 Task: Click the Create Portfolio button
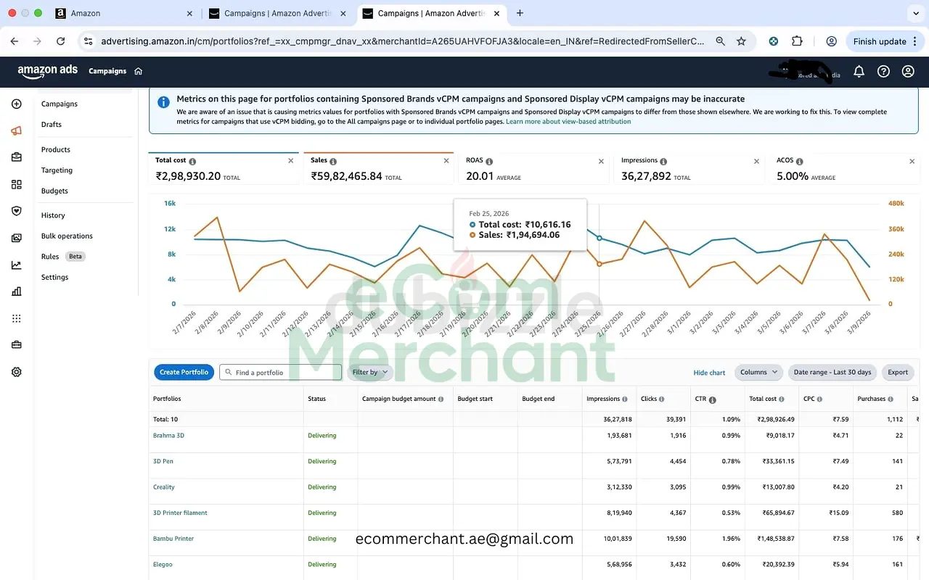pyautogui.click(x=184, y=372)
